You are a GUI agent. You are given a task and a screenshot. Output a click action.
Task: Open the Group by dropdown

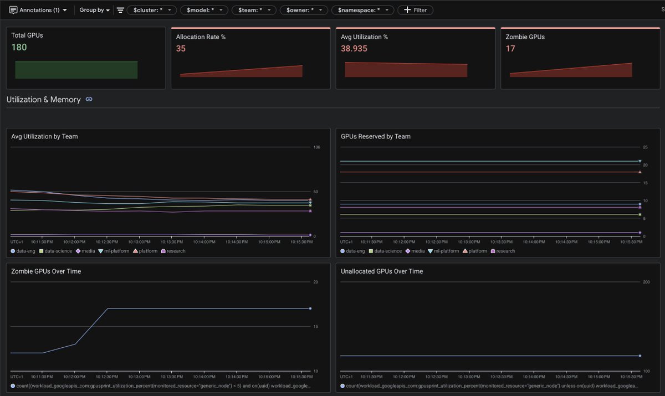pos(94,10)
